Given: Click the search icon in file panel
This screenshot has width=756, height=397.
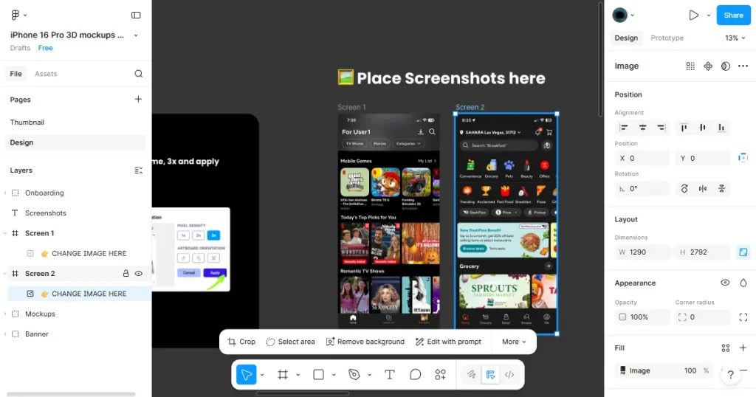Looking at the screenshot, I should click(138, 74).
